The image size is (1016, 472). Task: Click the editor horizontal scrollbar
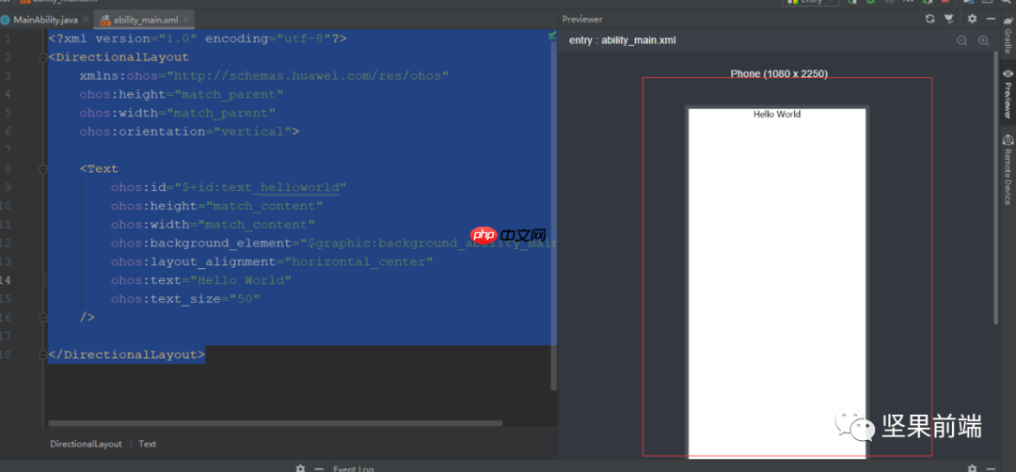point(276,423)
